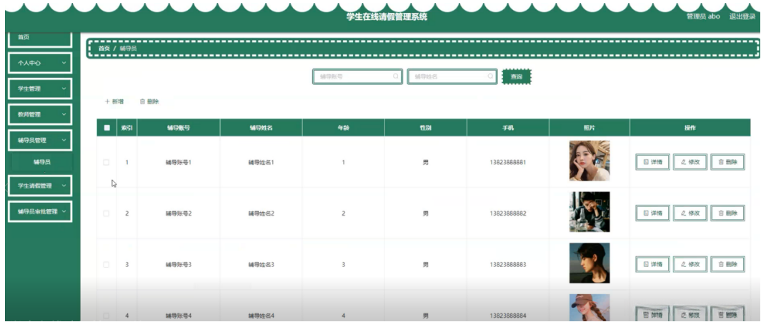The image size is (761, 322).
Task: Click the 查询 search button
Action: pyautogui.click(x=517, y=76)
